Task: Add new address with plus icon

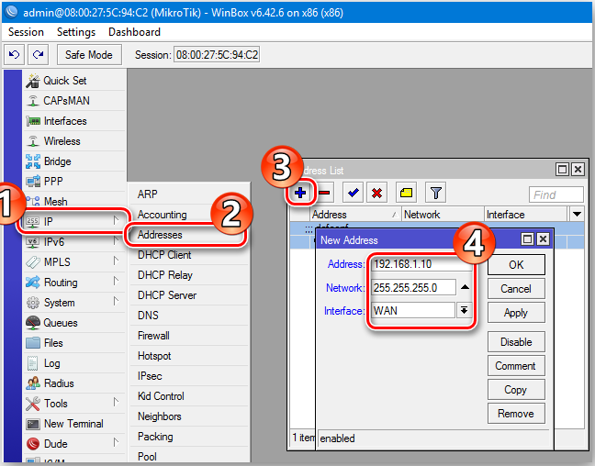Action: click(x=300, y=193)
